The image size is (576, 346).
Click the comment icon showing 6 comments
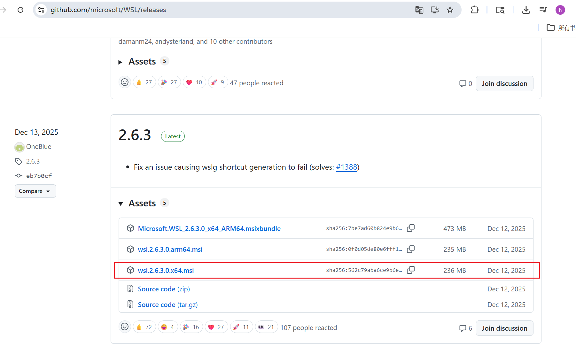pyautogui.click(x=463, y=328)
